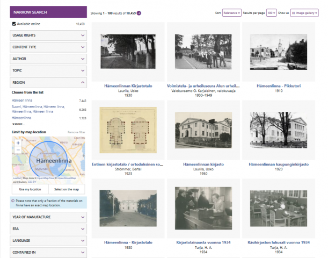Expand the Year of Manufacture filter
This screenshot has height=258, width=328.
pyautogui.click(x=48, y=217)
